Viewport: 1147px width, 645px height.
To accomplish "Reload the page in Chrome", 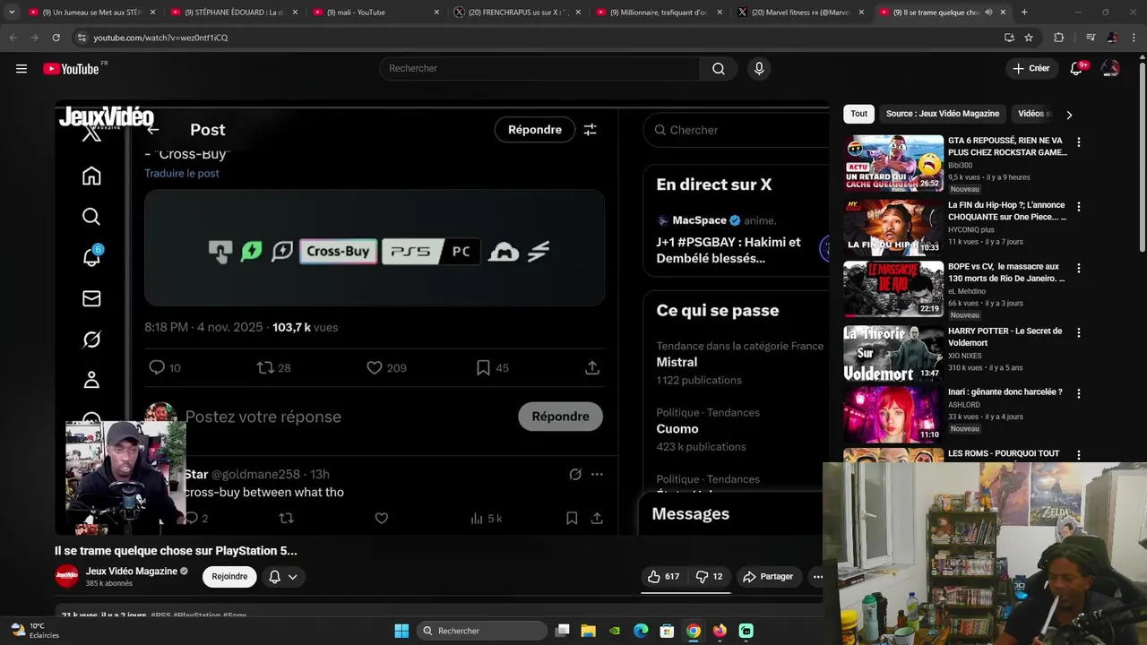I will 56,38.
